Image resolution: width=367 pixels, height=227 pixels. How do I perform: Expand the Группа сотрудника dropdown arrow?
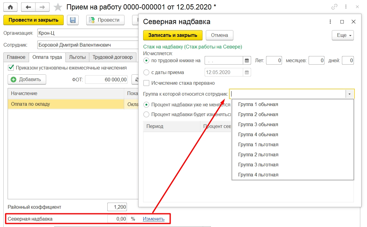pos(350,94)
